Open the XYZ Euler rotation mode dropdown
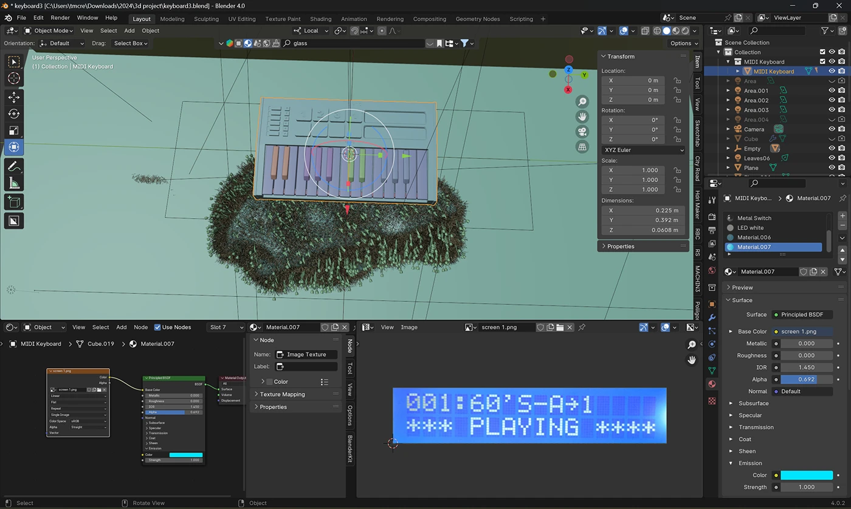Screen dimensions: 851x509 [x=643, y=150]
